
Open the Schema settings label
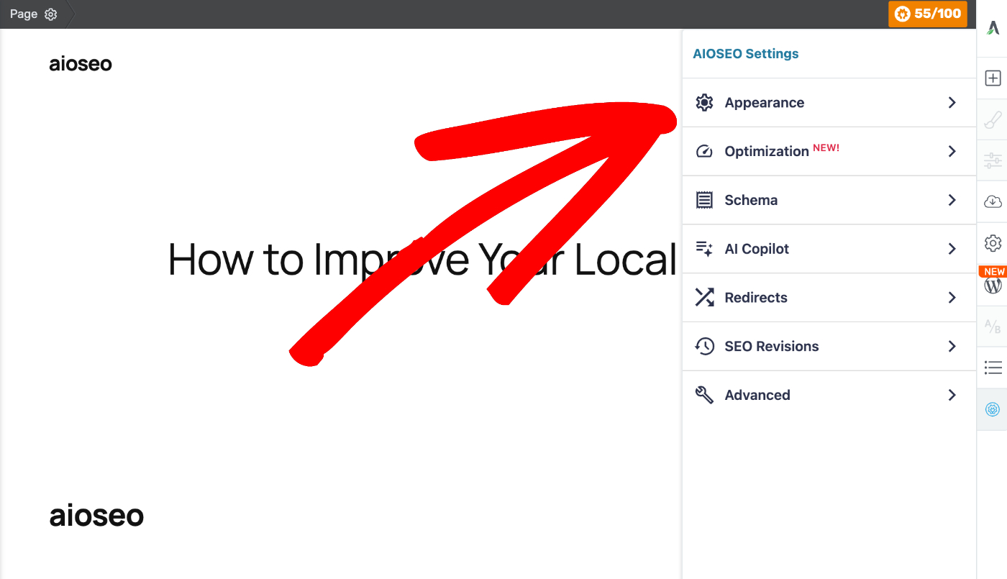[751, 200]
